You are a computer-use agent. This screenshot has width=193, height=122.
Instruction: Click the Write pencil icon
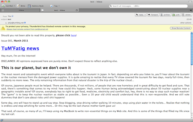(x=18, y=6)
